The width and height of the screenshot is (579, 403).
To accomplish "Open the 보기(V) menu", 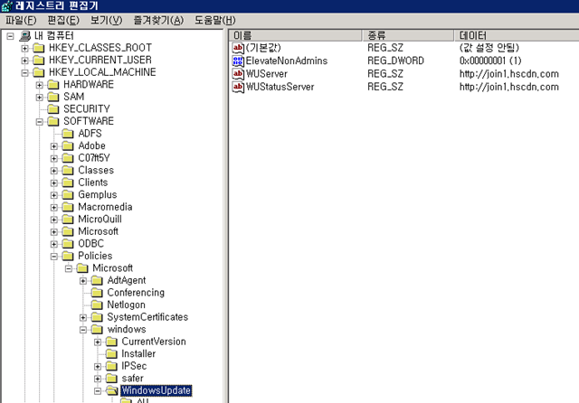I will point(107,20).
